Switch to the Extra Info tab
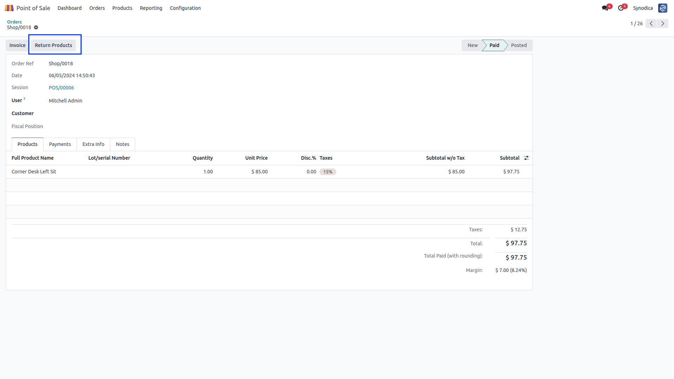Screen dimensions: 674x379 pos(93,144)
